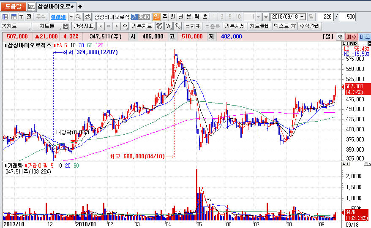Click the red 매수 buy button
The image size is (371, 228).
coord(352,37)
